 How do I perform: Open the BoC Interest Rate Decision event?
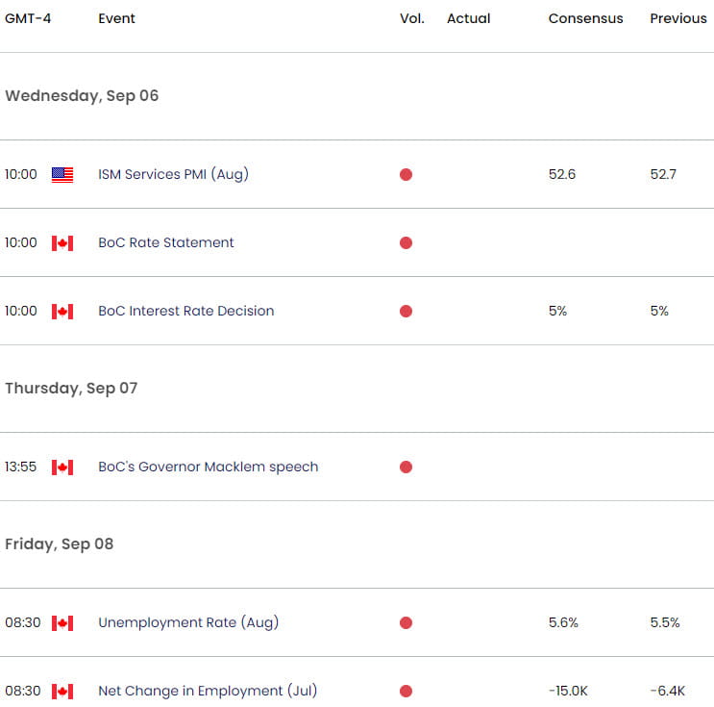pyautogui.click(x=186, y=311)
